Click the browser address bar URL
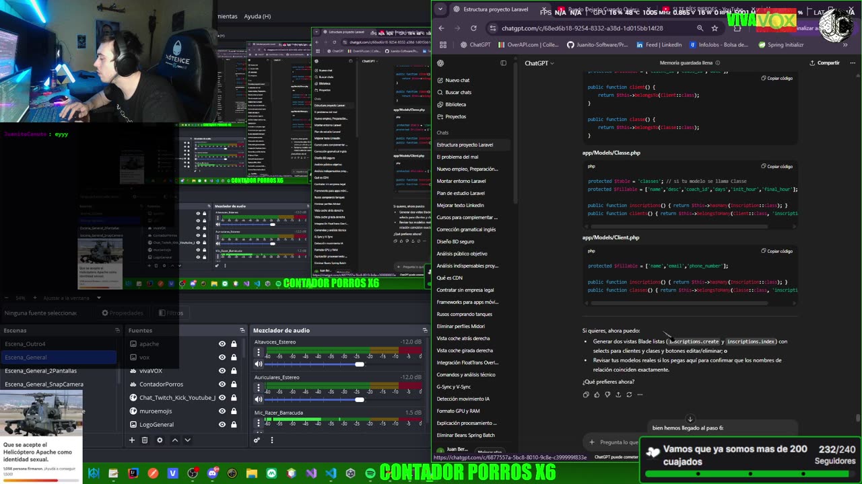862x484 pixels. pyautogui.click(x=582, y=28)
